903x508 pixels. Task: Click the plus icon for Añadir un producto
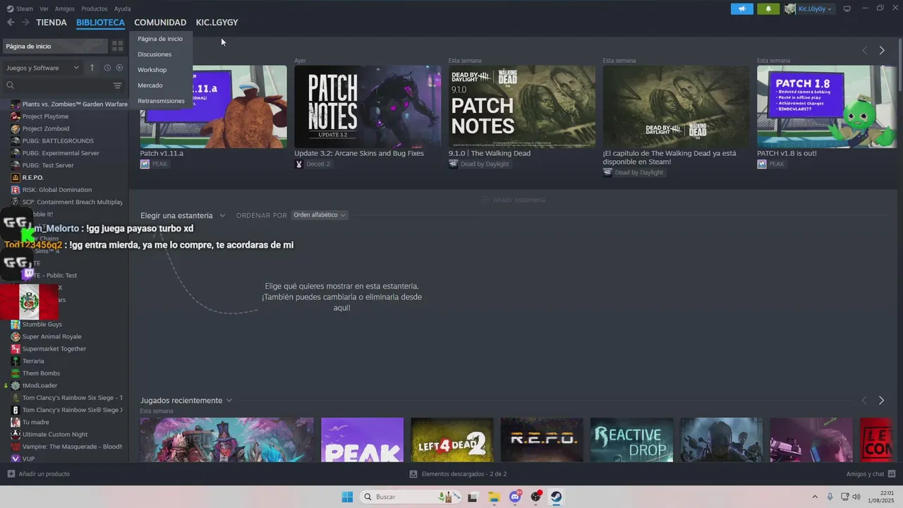click(x=11, y=474)
